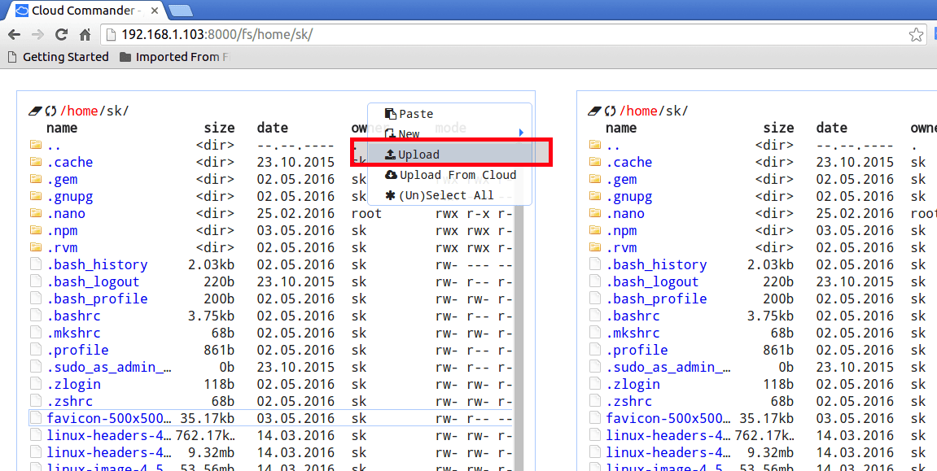
Task: Refresh left panel with circular arrows icon
Action: pos(50,111)
